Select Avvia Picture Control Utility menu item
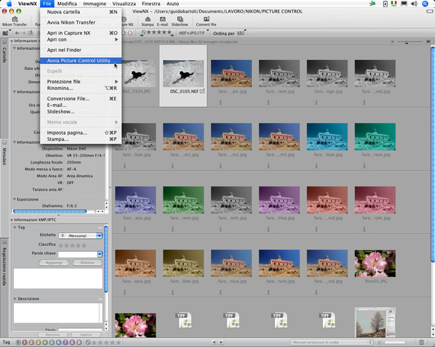 [80, 61]
